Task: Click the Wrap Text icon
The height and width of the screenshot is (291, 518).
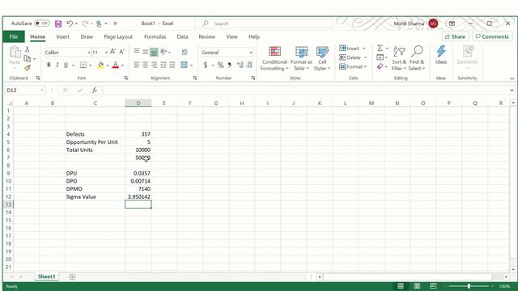Action: (x=185, y=52)
